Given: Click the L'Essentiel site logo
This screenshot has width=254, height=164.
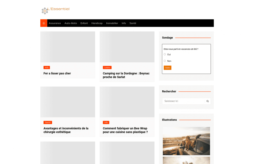Looking at the screenshot, I should click(x=56, y=11).
